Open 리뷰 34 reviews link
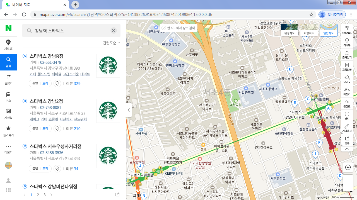The image size is (357, 200). point(72,169)
